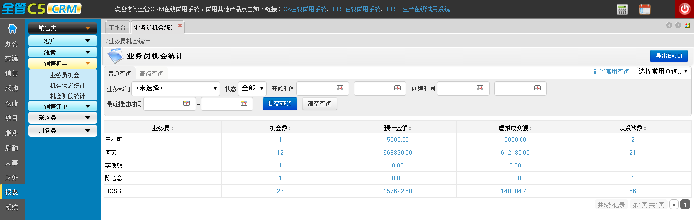
Task: Collapse the 销售机会 menu group
Action: pyautogui.click(x=62, y=63)
